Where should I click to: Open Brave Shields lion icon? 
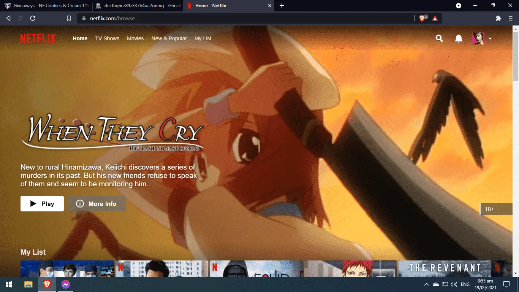pos(422,18)
